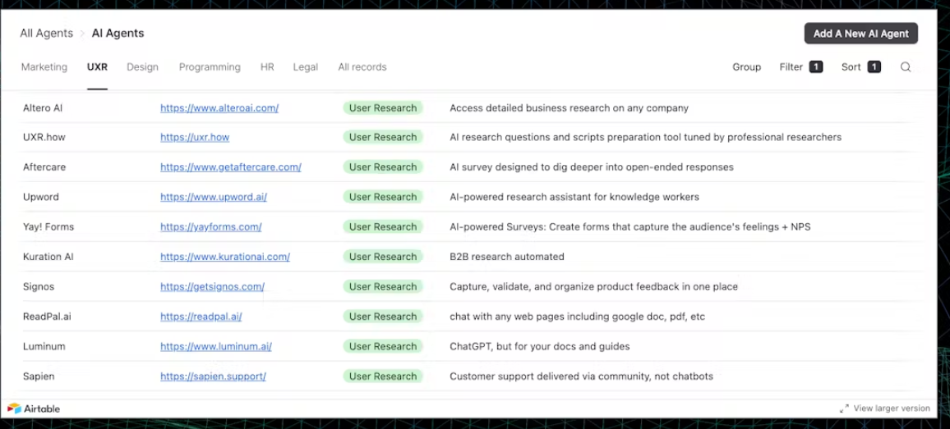Select the Altero AI name cell
The height and width of the screenshot is (429, 950).
click(x=43, y=108)
